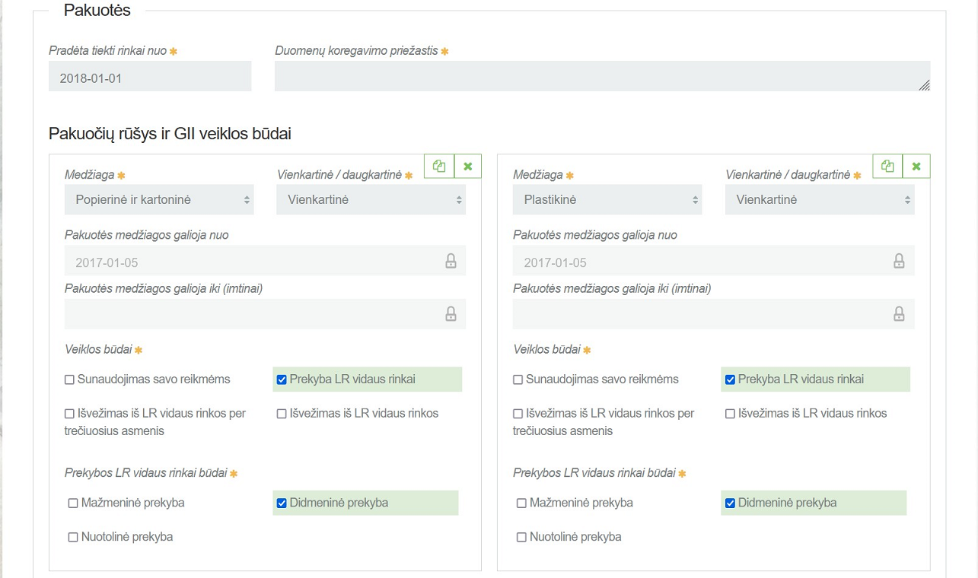The width and height of the screenshot is (978, 578).
Task: Grab resize handle of koregavimo priežastis textarea
Action: 924,86
